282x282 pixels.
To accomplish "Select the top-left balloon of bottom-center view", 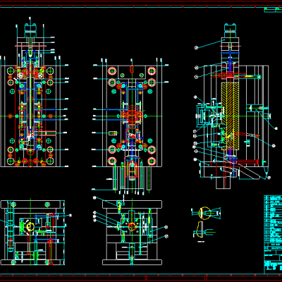I will (x=94, y=198).
